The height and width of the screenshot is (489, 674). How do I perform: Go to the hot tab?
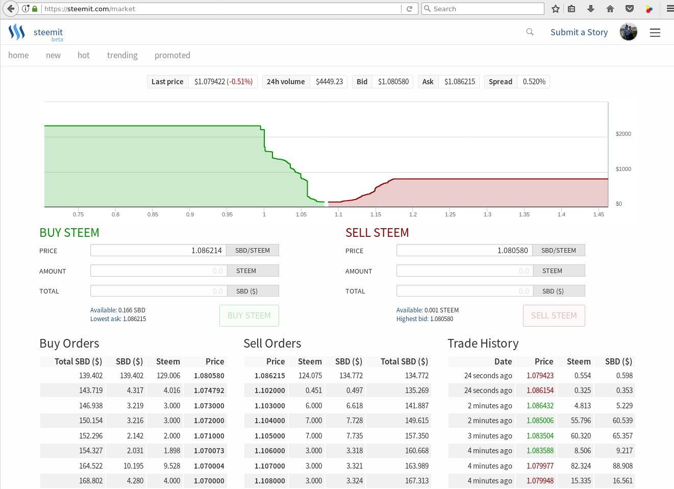click(84, 55)
